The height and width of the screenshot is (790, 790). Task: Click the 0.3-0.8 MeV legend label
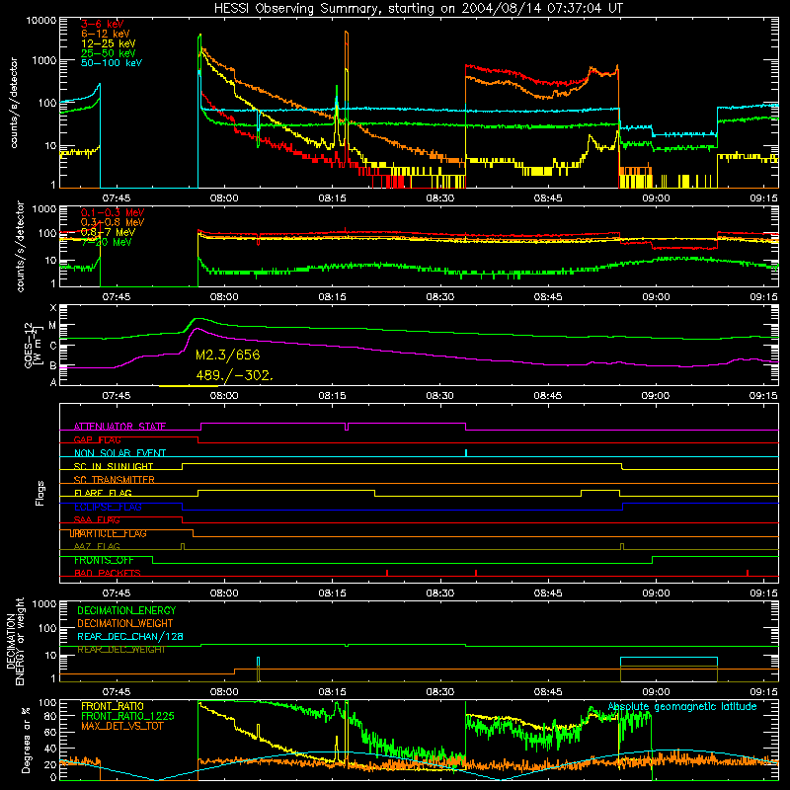(x=113, y=222)
